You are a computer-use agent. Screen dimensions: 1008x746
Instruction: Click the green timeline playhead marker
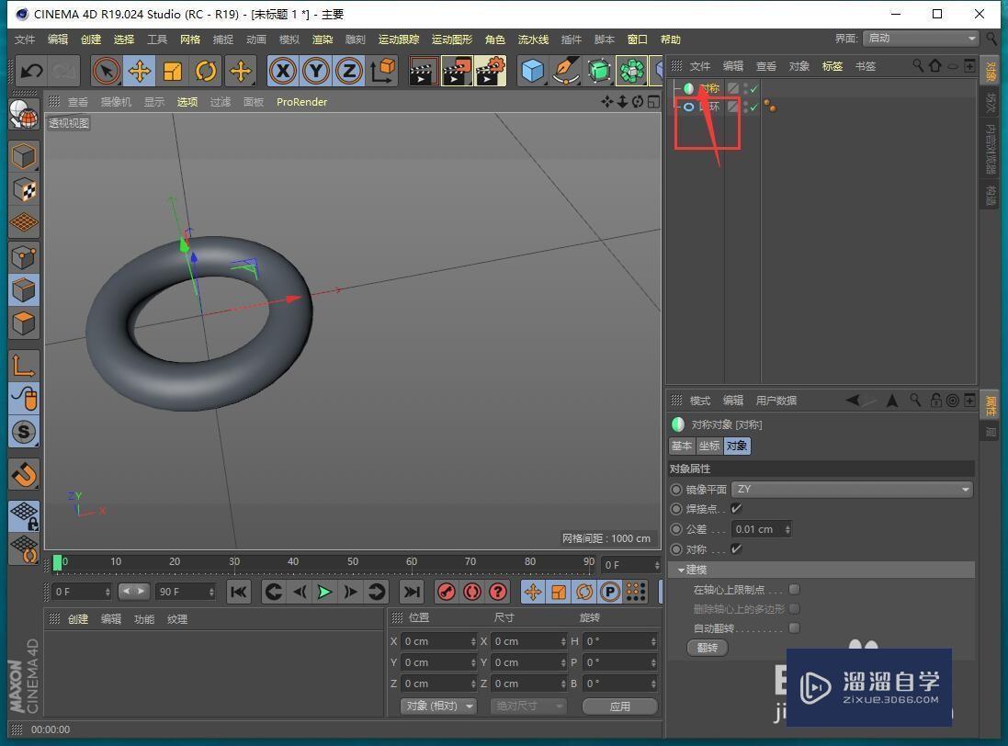click(57, 563)
